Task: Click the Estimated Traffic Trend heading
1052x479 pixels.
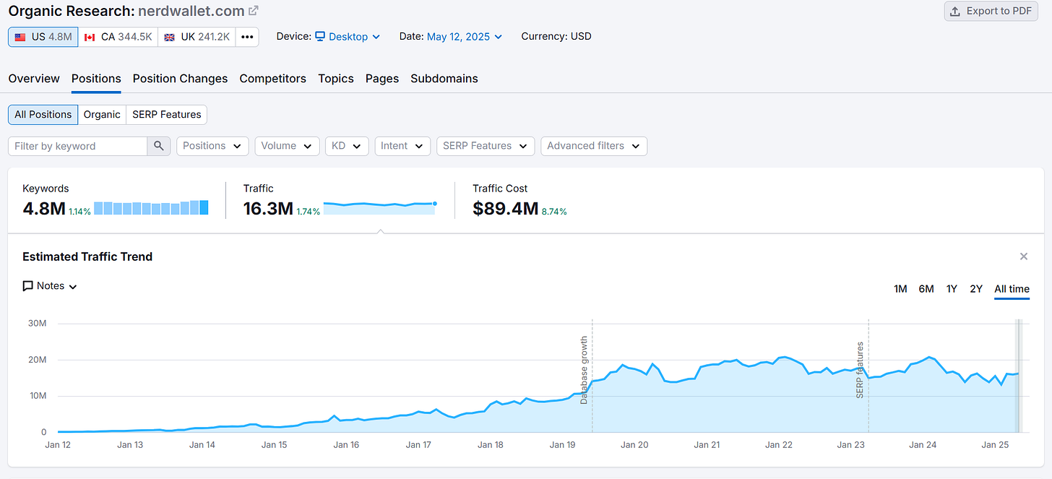Action: pyautogui.click(x=87, y=256)
